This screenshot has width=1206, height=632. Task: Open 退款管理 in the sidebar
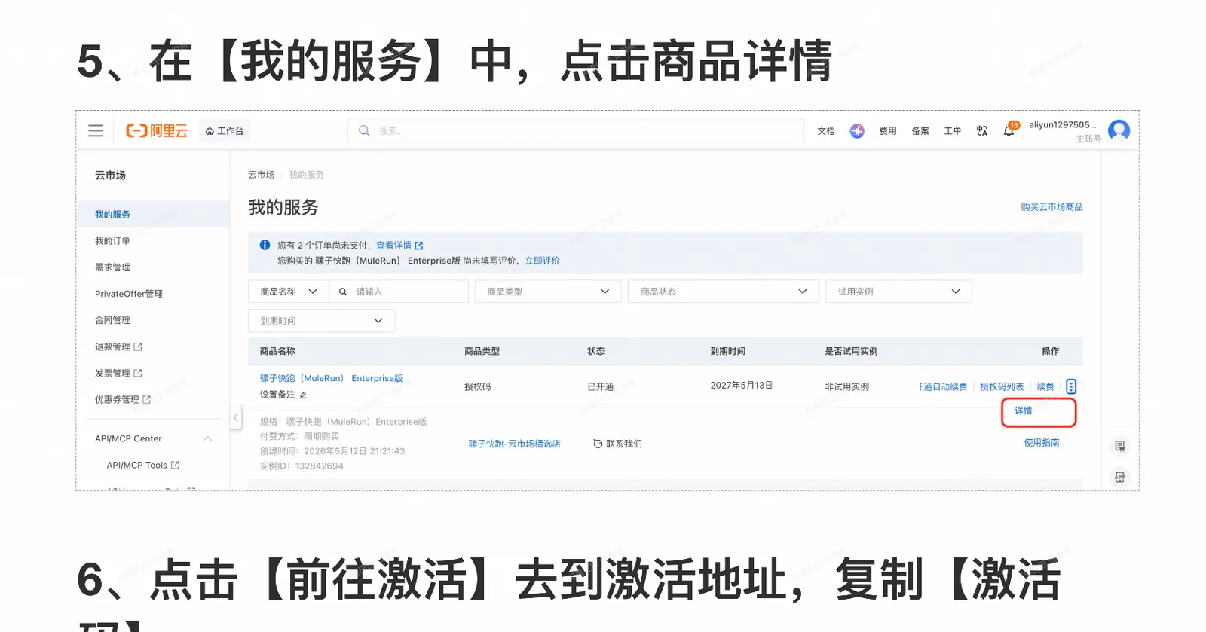coord(118,347)
